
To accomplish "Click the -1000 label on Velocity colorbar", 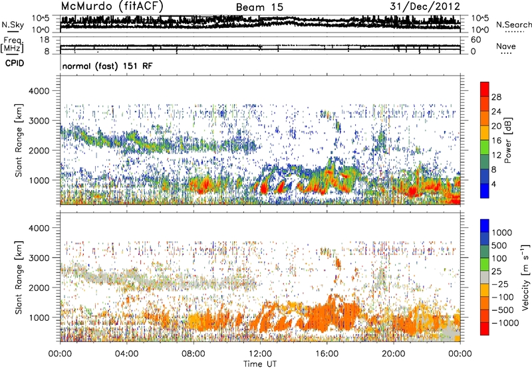I will point(505,323).
